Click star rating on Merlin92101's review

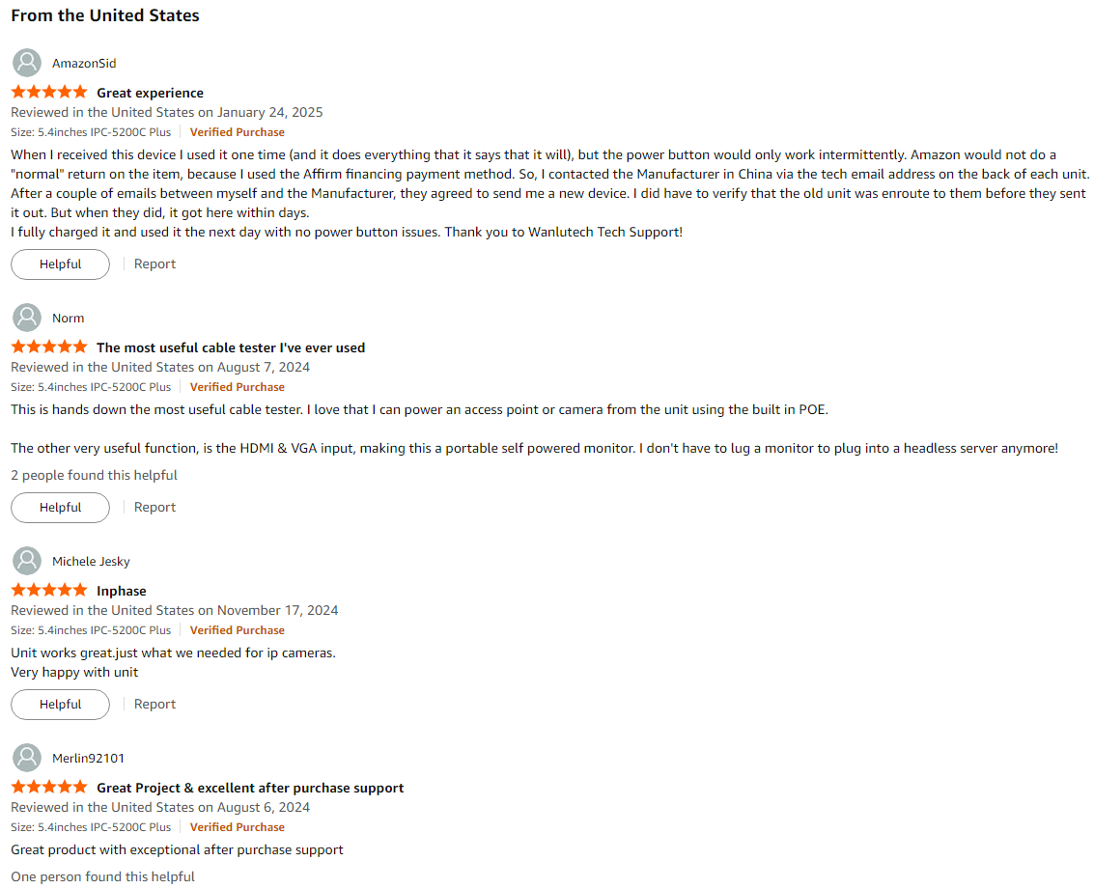pyautogui.click(x=49, y=787)
